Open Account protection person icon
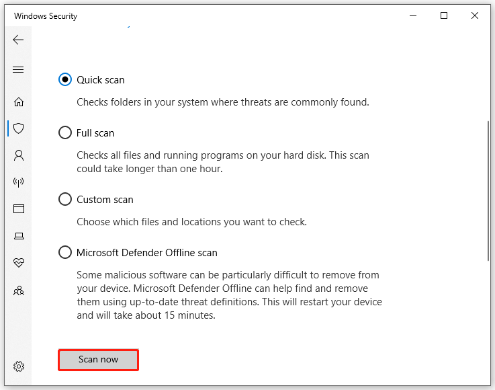This screenshot has height=390, width=495. [19, 155]
